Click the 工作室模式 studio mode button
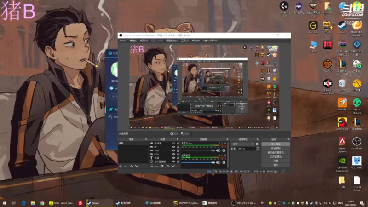 [276, 156]
